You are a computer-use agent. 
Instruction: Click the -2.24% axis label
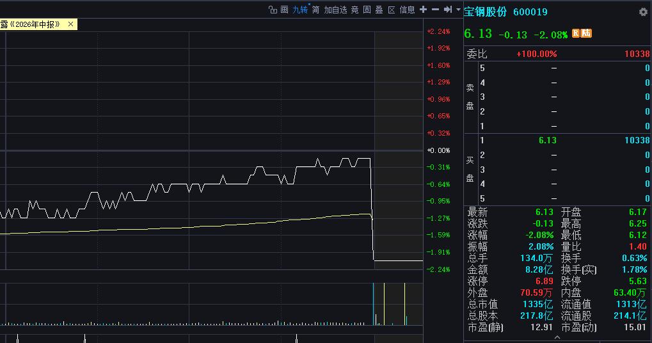[x=438, y=269]
